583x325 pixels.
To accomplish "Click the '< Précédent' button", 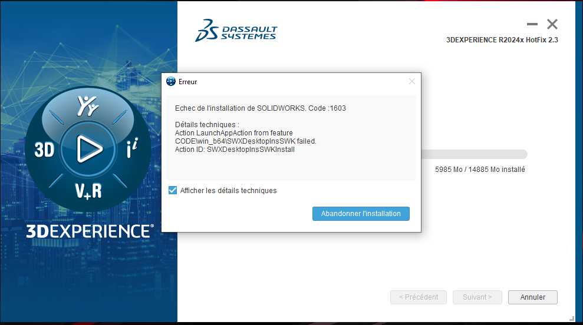I will coord(418,297).
